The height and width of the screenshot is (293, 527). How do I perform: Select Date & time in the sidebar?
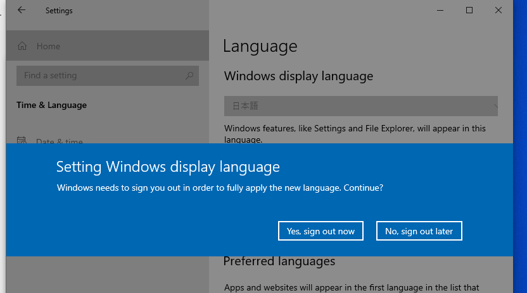click(59, 141)
